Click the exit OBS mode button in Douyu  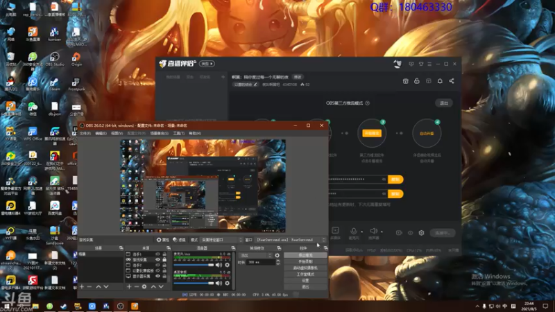(444, 103)
